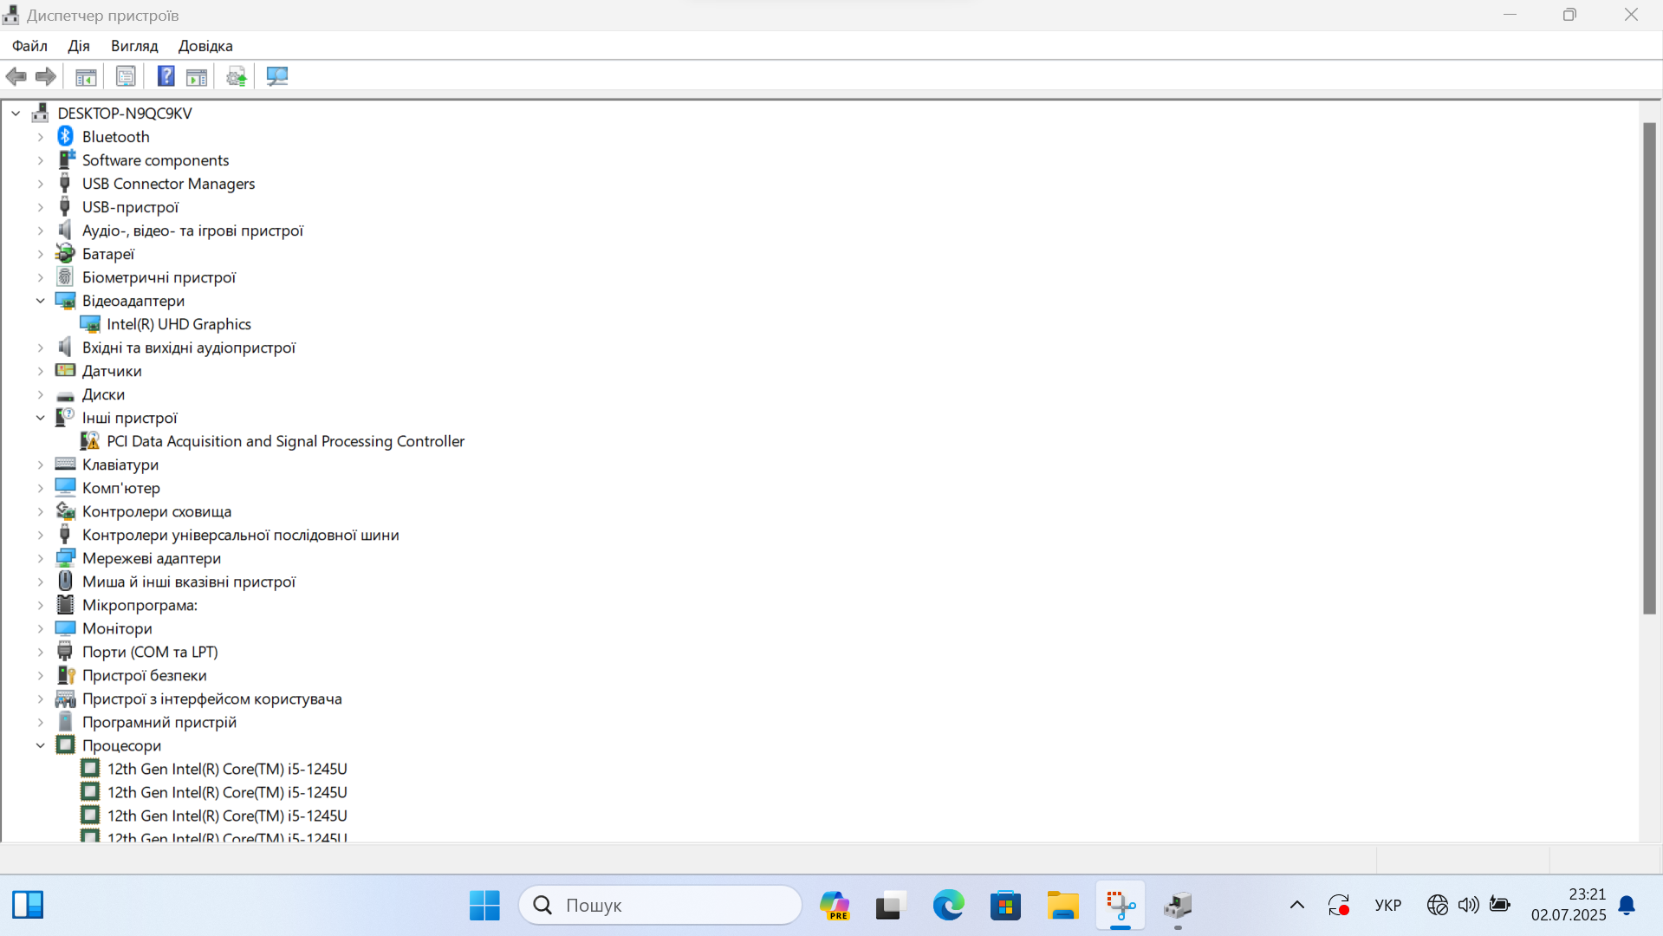Select PCI Data Acquisition and Signal Processing Controller

pos(285,441)
